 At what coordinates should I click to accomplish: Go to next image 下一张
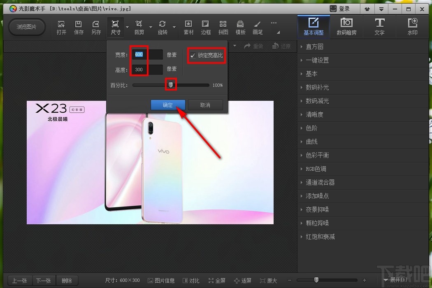(x=44, y=281)
